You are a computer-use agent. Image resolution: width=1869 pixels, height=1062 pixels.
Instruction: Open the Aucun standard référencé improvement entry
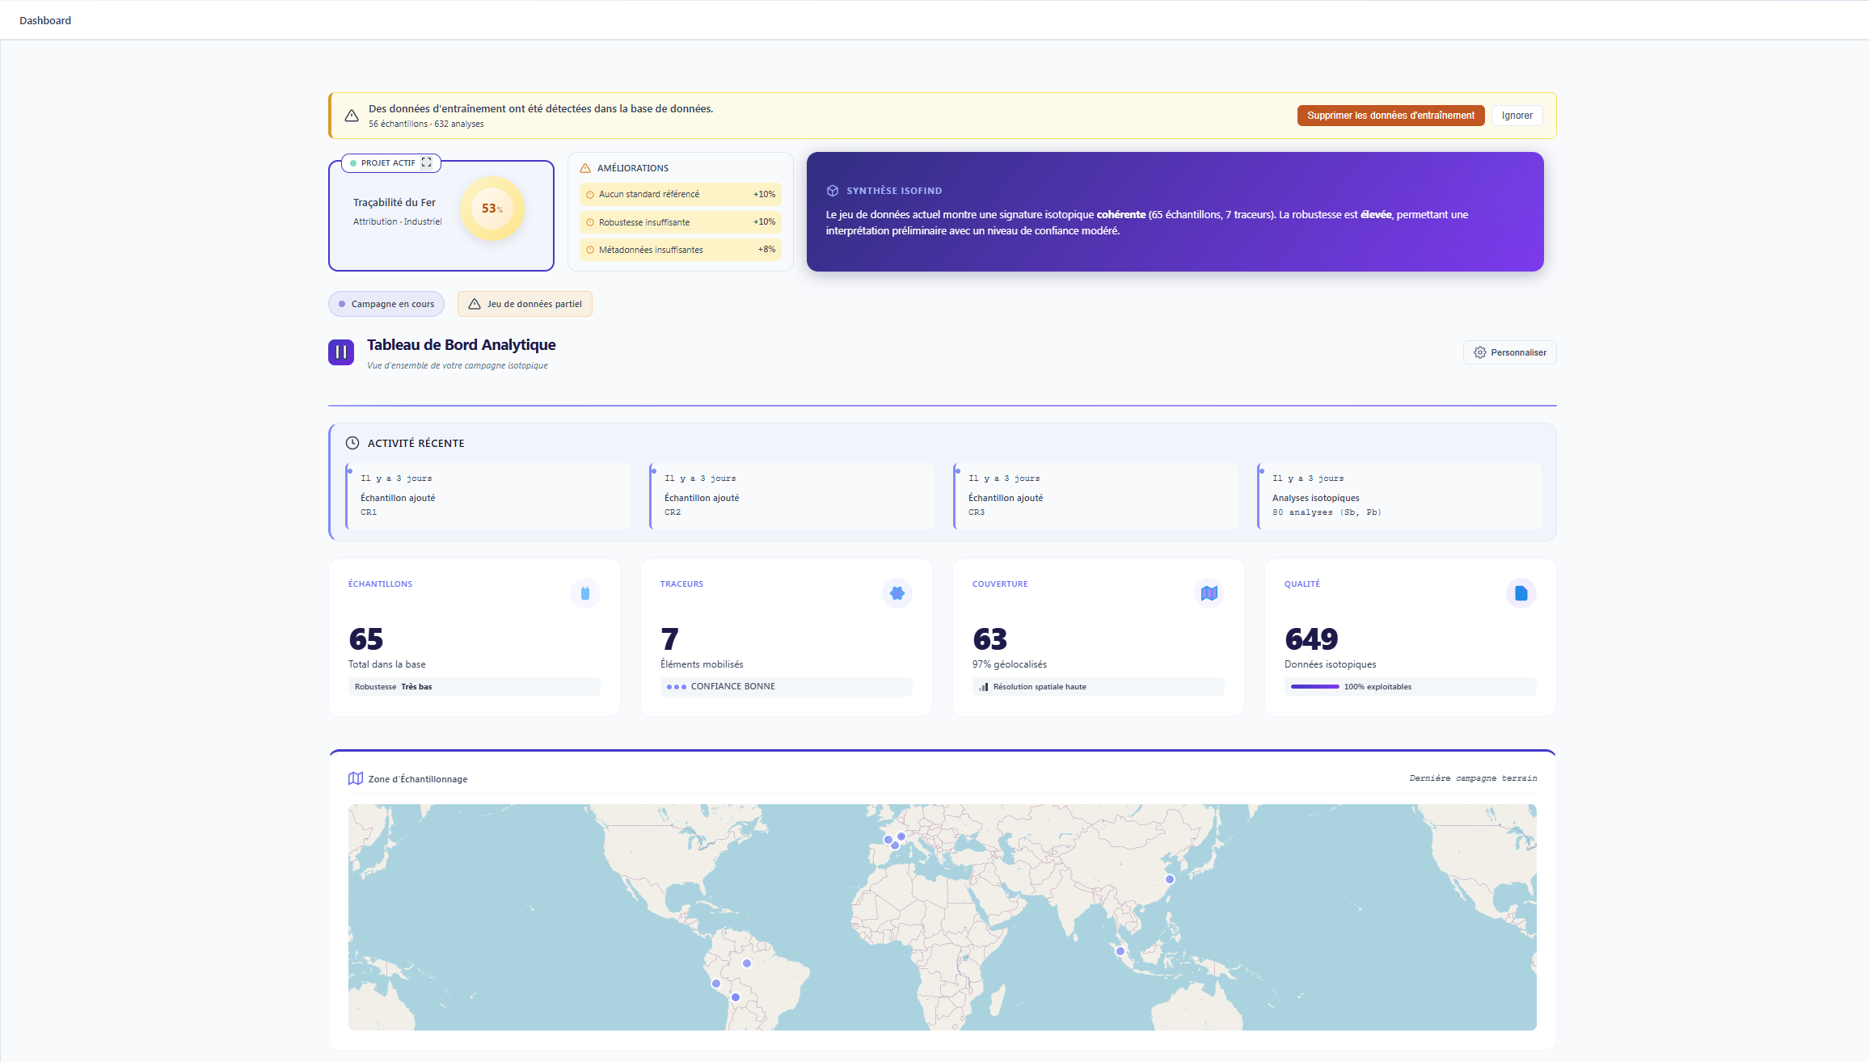point(680,194)
